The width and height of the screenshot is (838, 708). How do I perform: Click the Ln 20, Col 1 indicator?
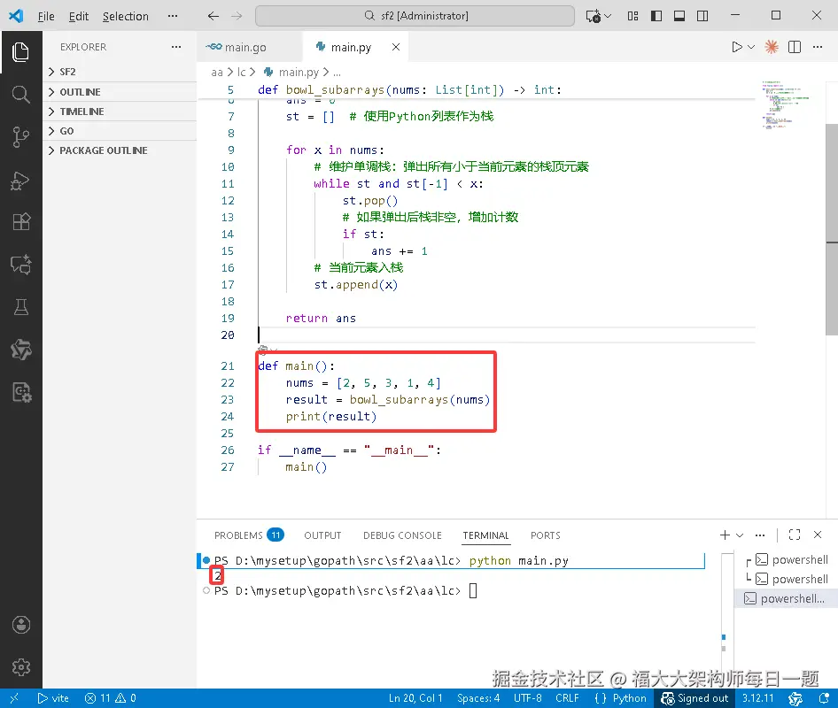click(415, 698)
